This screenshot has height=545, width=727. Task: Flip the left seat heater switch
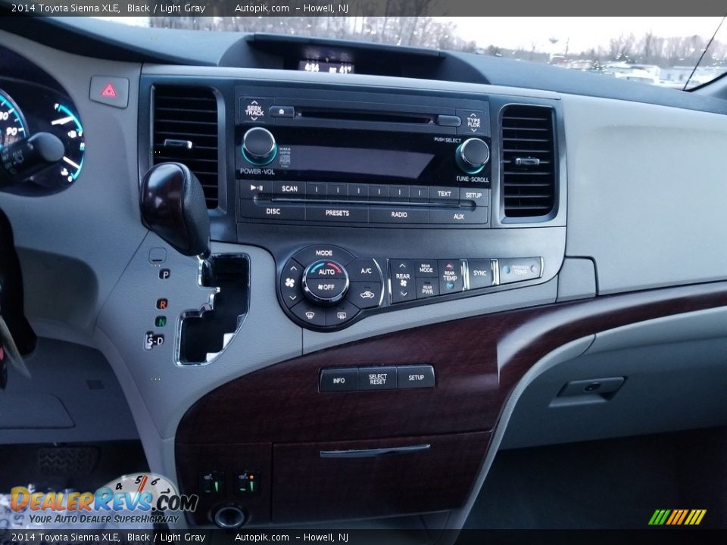click(212, 483)
